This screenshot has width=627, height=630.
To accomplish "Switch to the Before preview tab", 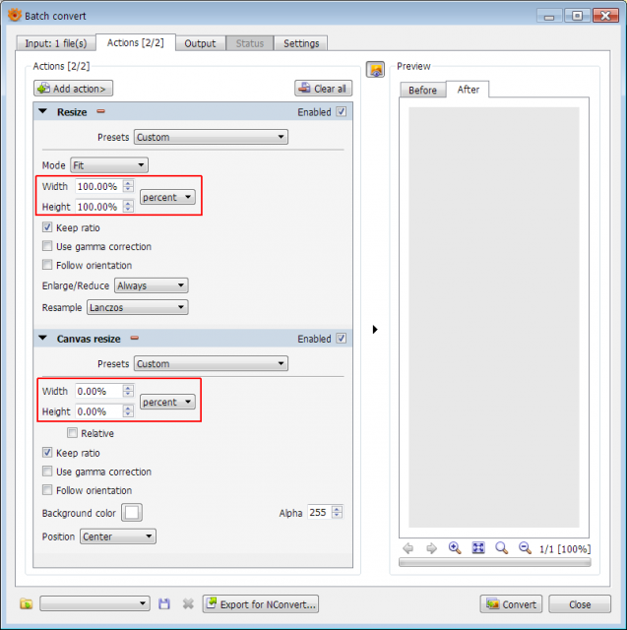I will click(422, 90).
